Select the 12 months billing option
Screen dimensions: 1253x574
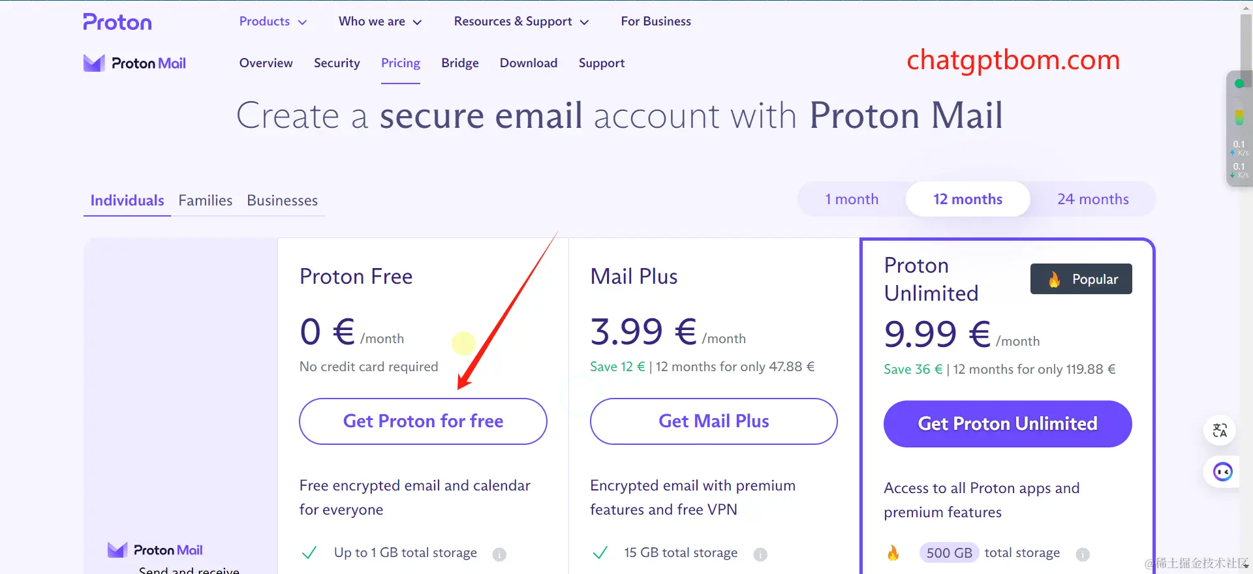[968, 199]
